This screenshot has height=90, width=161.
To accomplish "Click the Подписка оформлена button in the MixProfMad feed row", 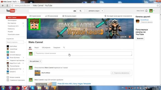I will pos(120,73).
